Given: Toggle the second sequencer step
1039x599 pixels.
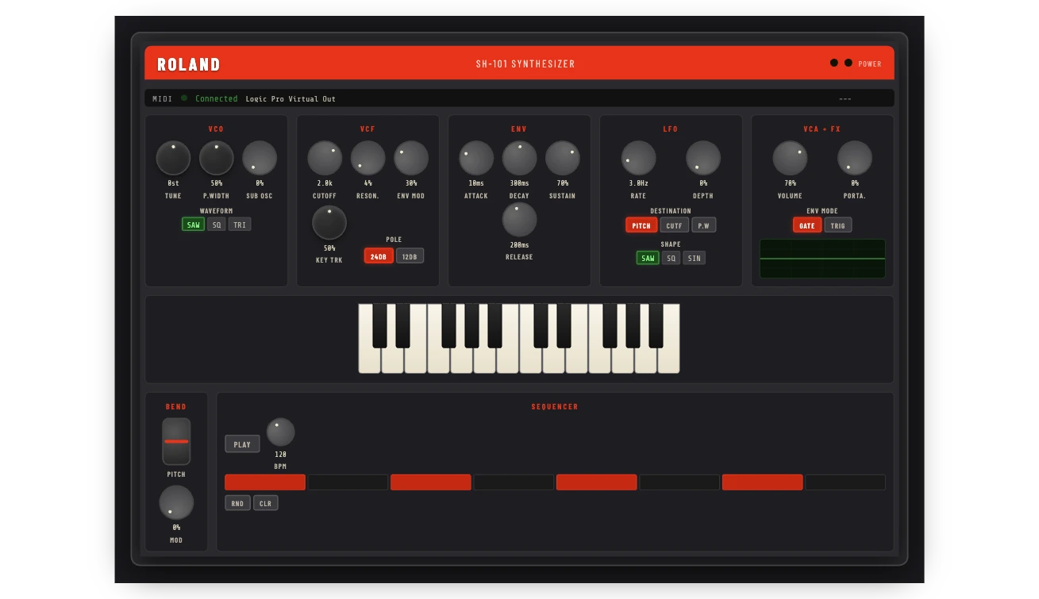Looking at the screenshot, I should point(348,482).
